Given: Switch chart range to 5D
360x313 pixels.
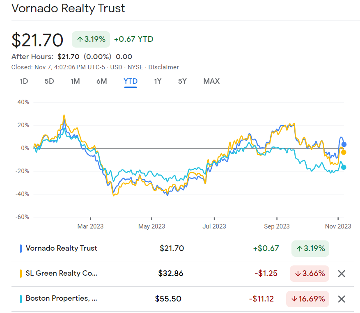Looking at the screenshot, I should coord(49,81).
